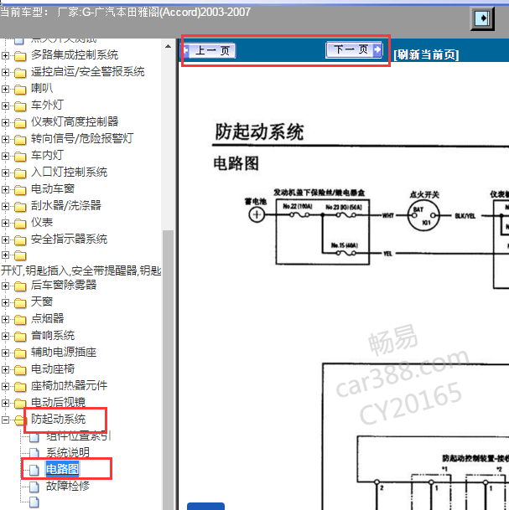Screen dimensions: 509x510
Task: Go to next page with 下一页 button
Action: point(354,49)
